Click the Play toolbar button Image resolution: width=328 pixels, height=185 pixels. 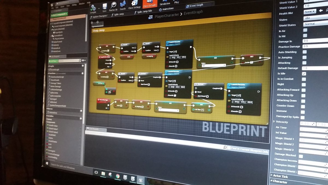[177, 2]
